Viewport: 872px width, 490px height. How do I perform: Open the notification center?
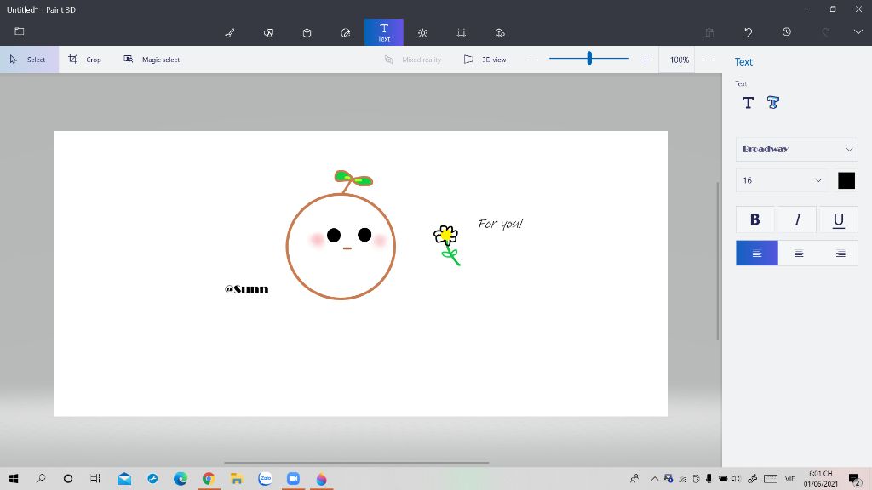855,478
